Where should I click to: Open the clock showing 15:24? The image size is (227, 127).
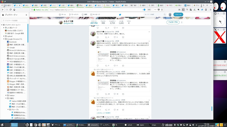(206, 125)
